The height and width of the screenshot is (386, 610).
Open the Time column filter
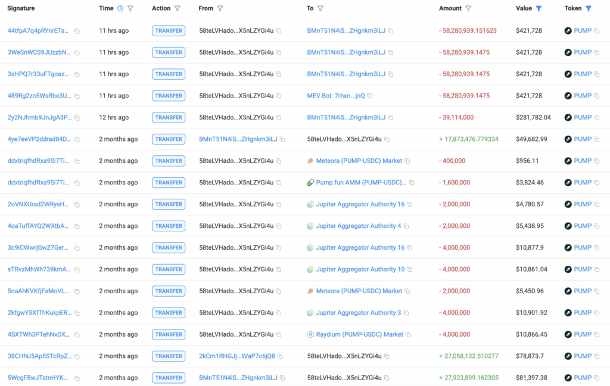[x=130, y=8]
